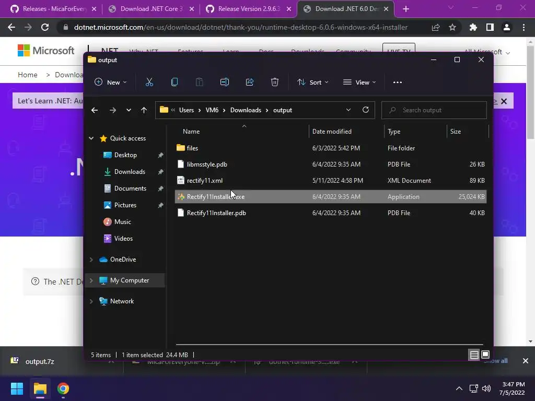Bookmark this page with star icon
Image resolution: width=535 pixels, height=401 pixels.
(452, 27)
